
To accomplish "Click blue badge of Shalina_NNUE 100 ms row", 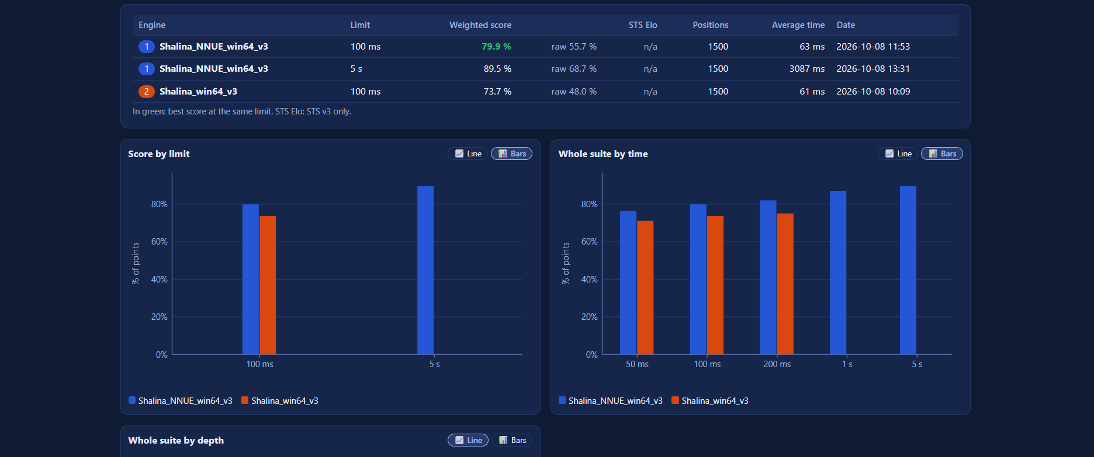I will click(146, 47).
